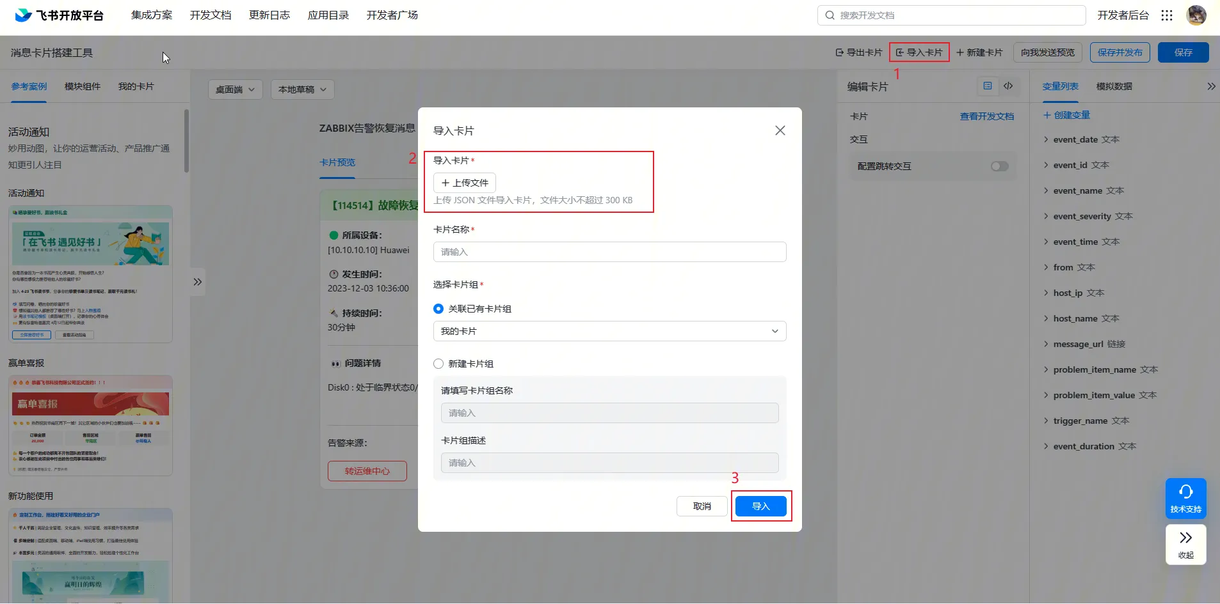Select the 关联已有卡片组 radio option
The height and width of the screenshot is (604, 1220).
[438, 309]
